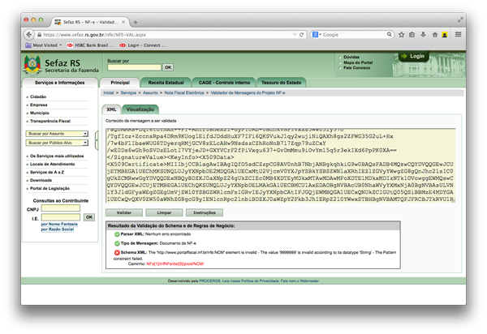Open Locais de Atendimento link

[x=52, y=164]
